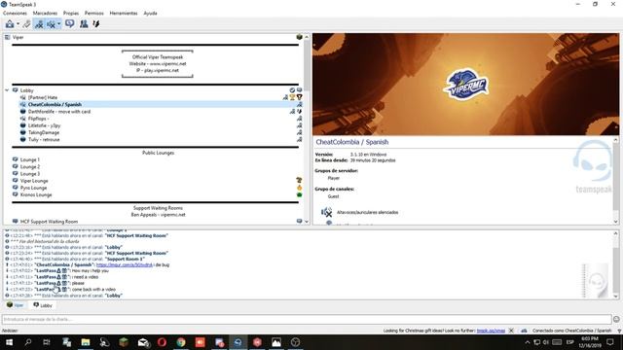Select user Darthforelife - move with card
Image resolution: width=623 pixels, height=350 pixels.
coord(58,112)
